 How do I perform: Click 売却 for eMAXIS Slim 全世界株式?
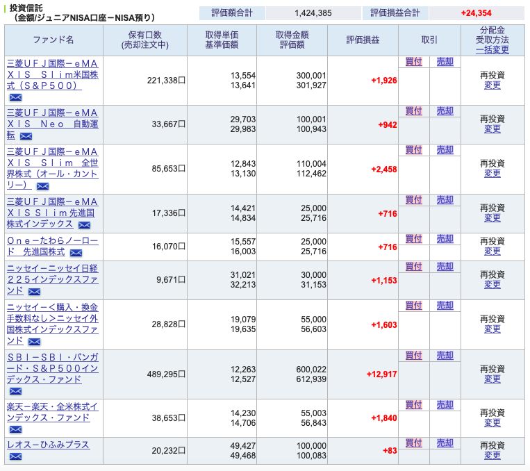point(445,150)
